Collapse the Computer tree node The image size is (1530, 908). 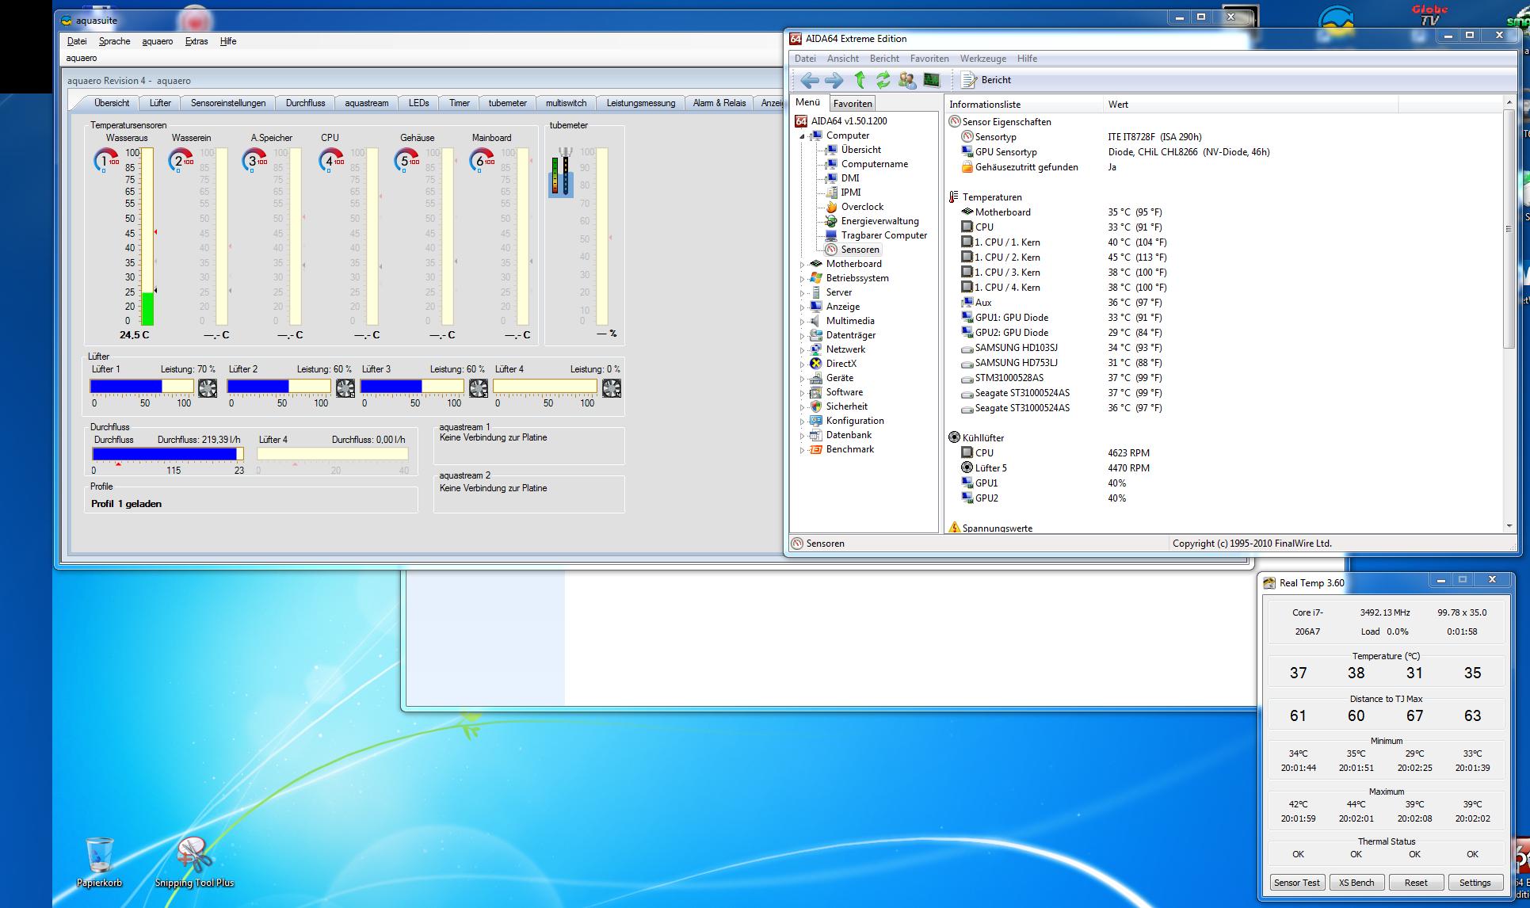802,136
